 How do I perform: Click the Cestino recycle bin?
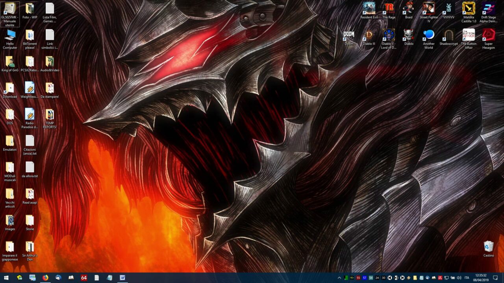[489, 247]
